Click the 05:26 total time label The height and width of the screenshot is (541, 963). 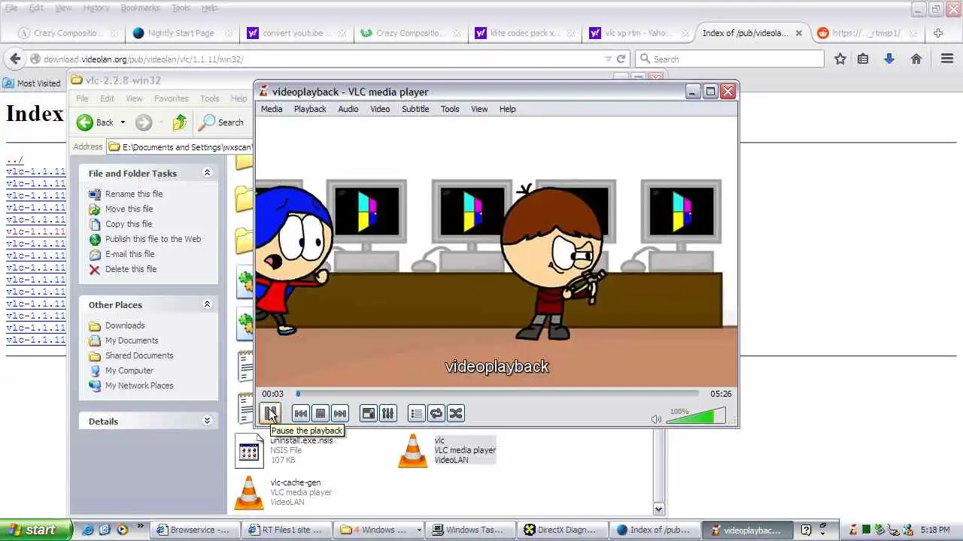coord(721,394)
